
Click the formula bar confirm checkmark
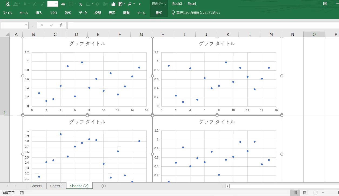pyautogui.click(x=52, y=25)
